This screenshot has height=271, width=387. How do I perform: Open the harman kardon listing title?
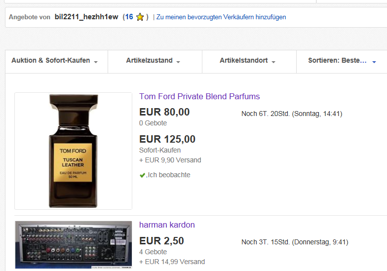tap(167, 225)
